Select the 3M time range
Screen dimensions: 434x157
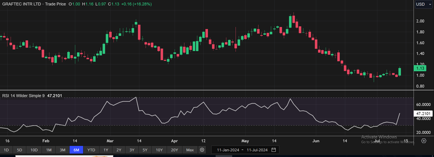pyautogui.click(x=62, y=150)
